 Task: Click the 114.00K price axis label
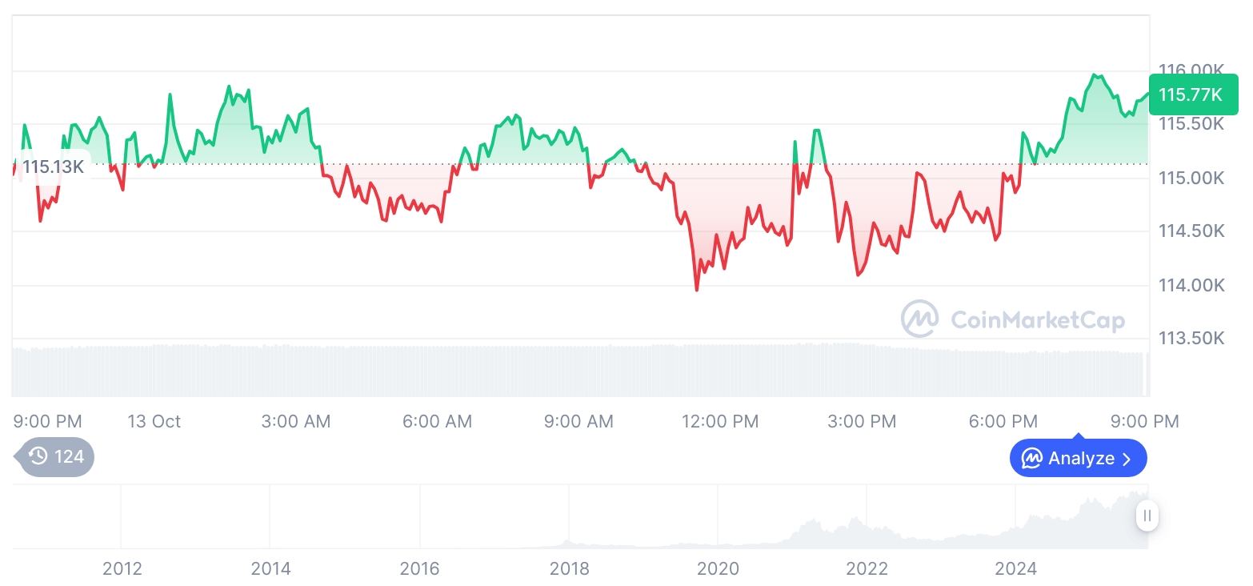(x=1191, y=285)
